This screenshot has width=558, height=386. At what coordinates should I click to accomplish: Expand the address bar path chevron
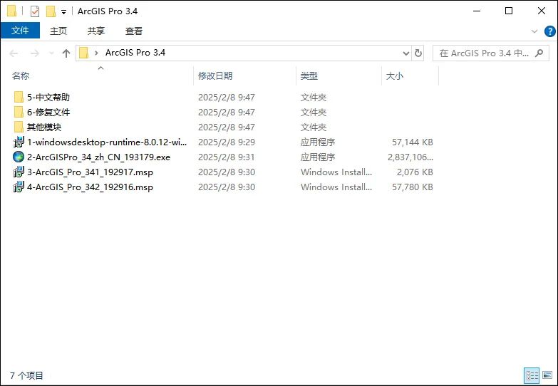96,53
